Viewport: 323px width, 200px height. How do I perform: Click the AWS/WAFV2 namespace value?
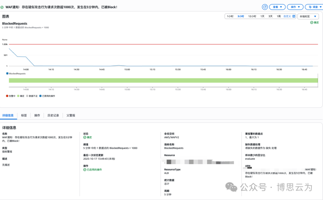click(172, 137)
